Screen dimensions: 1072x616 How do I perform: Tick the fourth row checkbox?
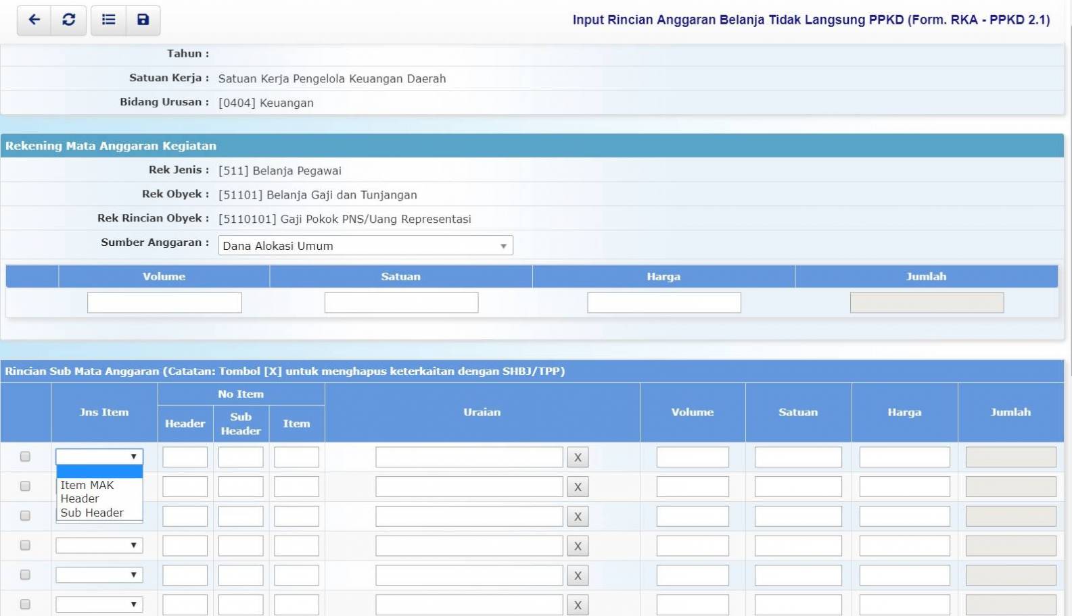click(x=25, y=545)
